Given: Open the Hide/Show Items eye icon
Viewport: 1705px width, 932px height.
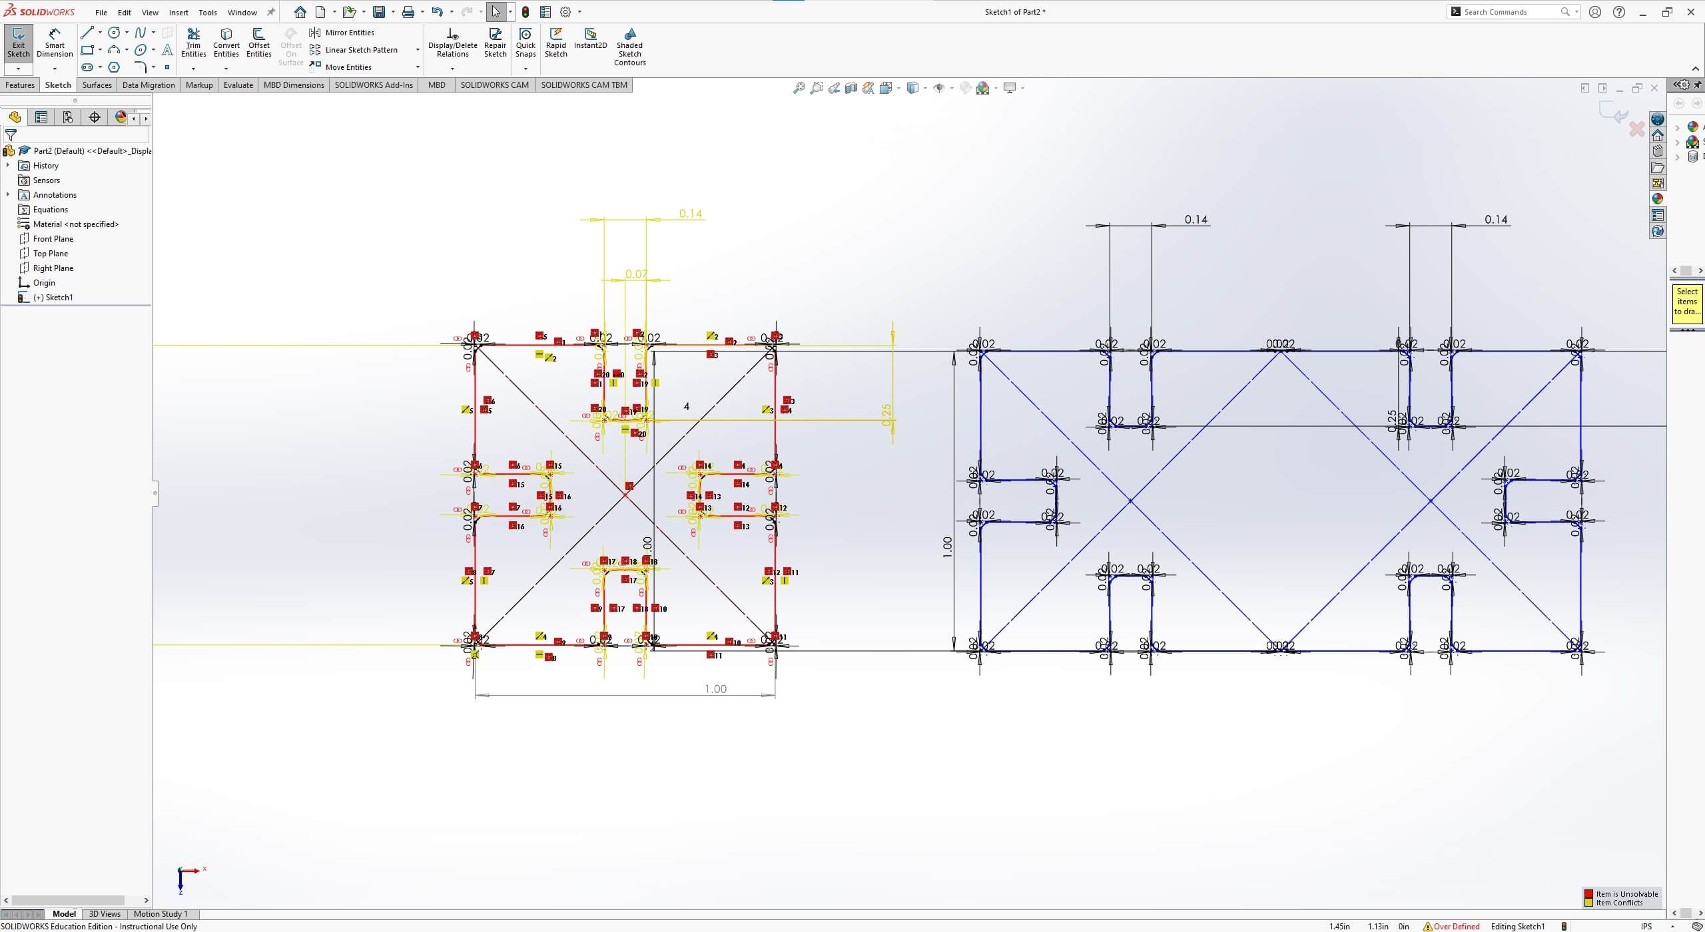Looking at the screenshot, I should (939, 88).
